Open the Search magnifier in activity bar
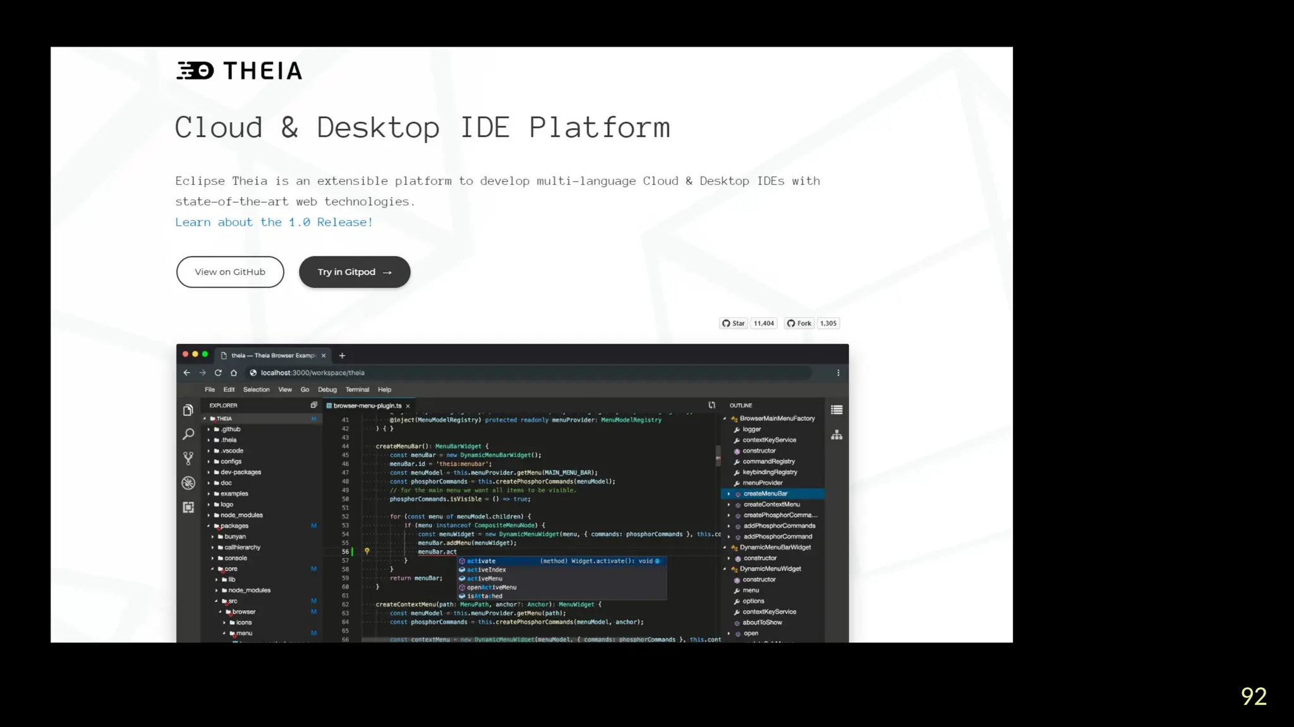Image resolution: width=1294 pixels, height=727 pixels. point(188,434)
